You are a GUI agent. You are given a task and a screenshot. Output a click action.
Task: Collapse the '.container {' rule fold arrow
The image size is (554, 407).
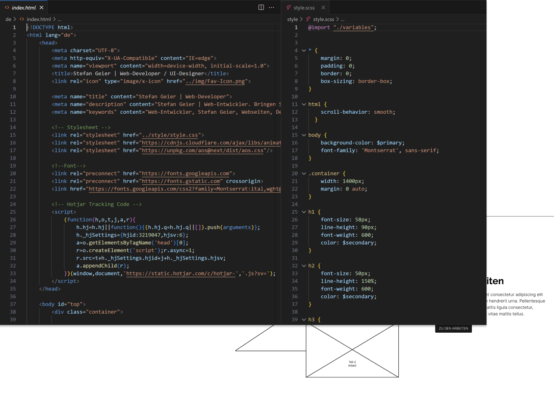(x=304, y=173)
